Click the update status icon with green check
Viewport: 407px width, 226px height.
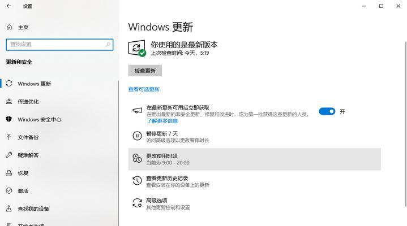[x=137, y=48]
